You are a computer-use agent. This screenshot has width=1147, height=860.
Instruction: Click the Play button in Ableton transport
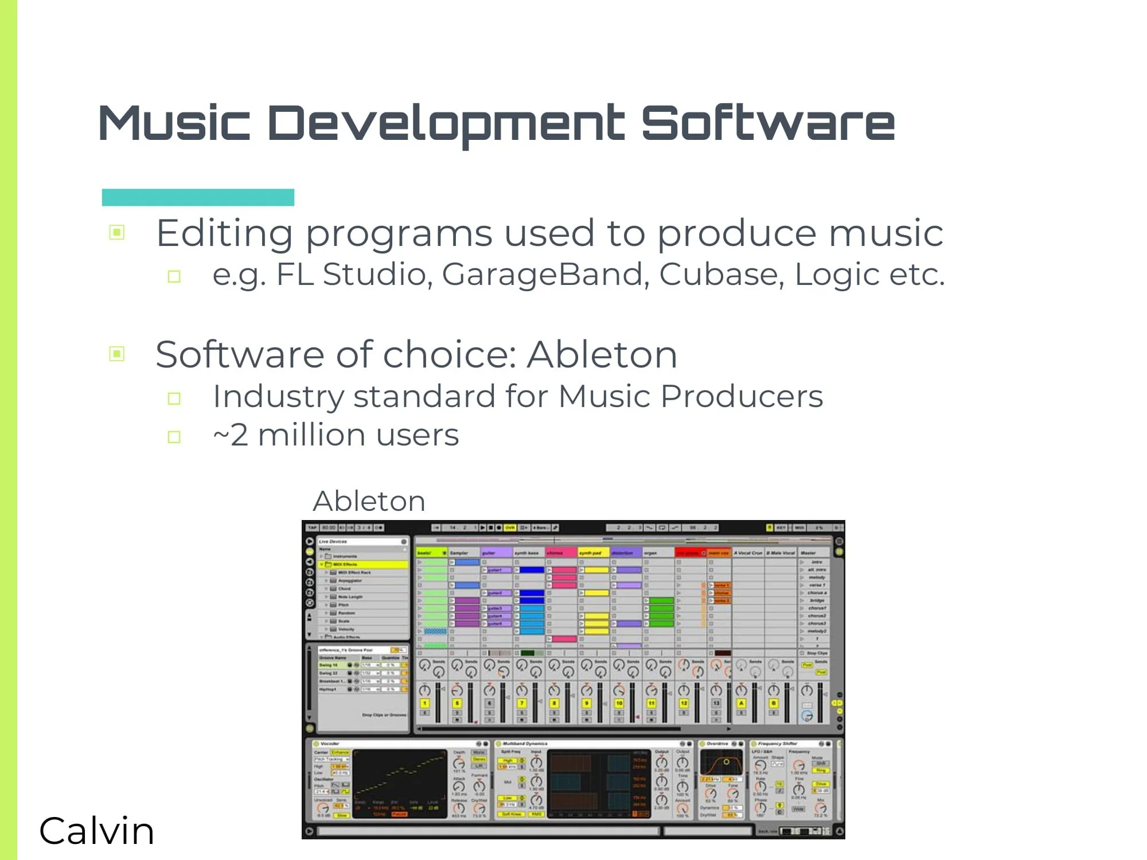click(483, 527)
